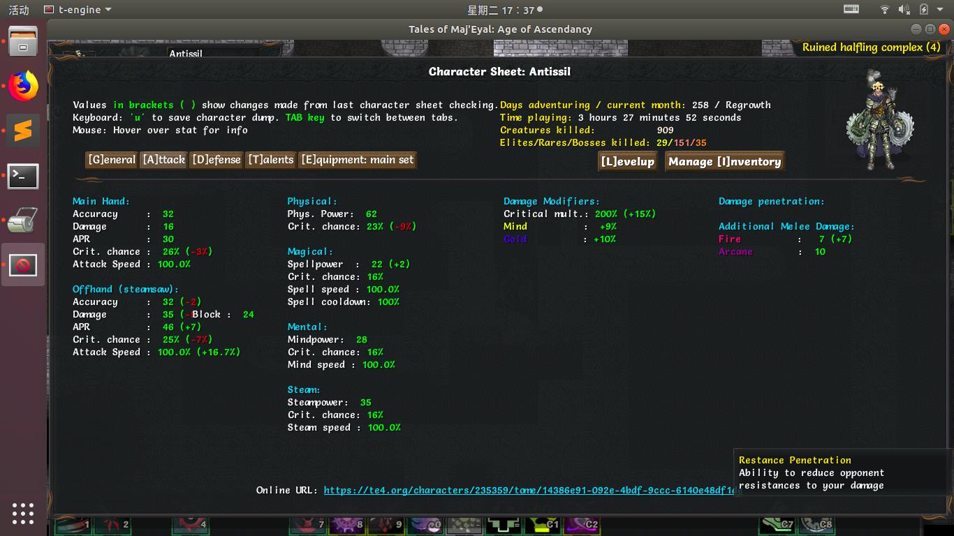Click Main Hand APR value 30
The height and width of the screenshot is (536, 954).
tap(168, 239)
